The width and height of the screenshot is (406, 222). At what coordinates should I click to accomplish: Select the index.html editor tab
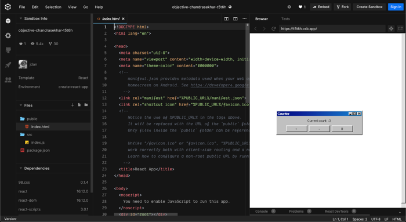(x=110, y=19)
